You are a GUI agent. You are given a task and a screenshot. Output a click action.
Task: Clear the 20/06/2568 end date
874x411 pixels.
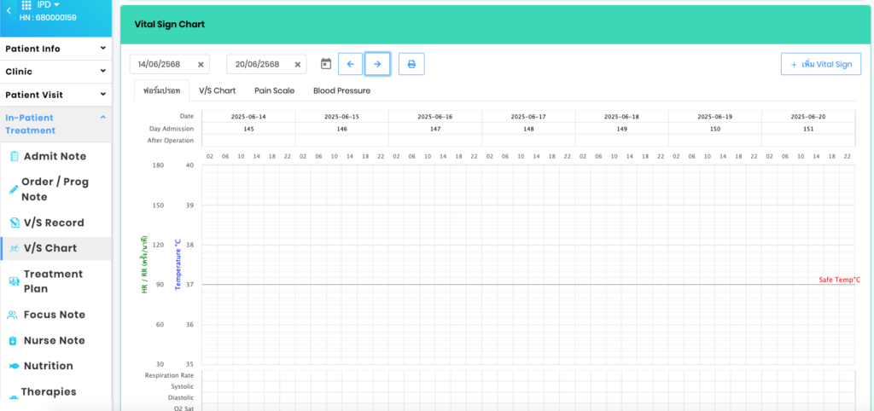tap(297, 65)
